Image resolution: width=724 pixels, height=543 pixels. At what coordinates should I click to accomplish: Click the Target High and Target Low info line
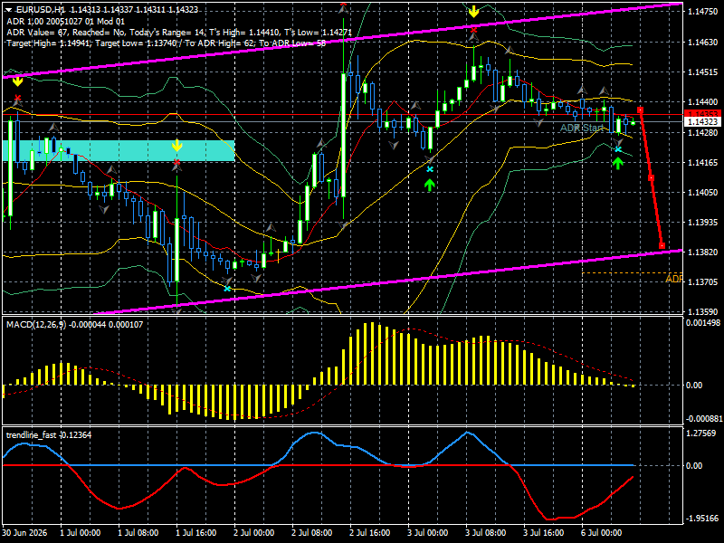(167, 43)
